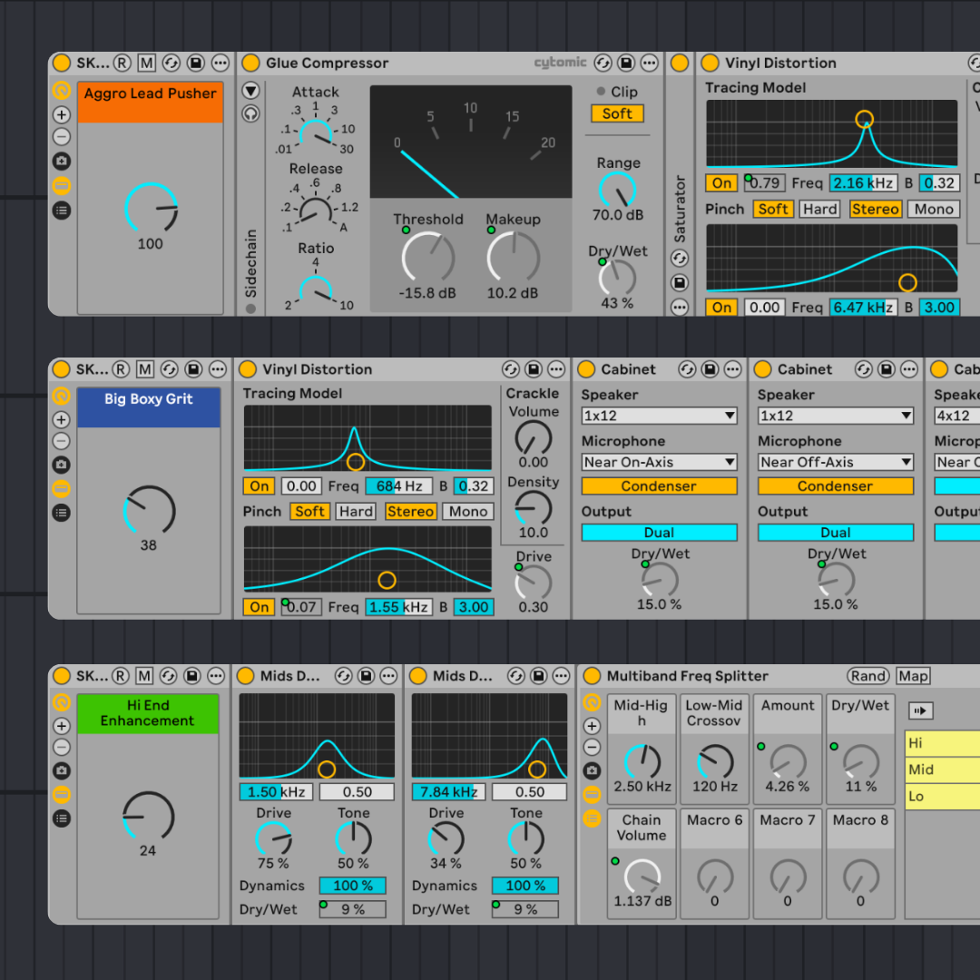Save the Vinyl Distortion device preset
Viewport: 980px width, 980px height.
click(x=534, y=369)
